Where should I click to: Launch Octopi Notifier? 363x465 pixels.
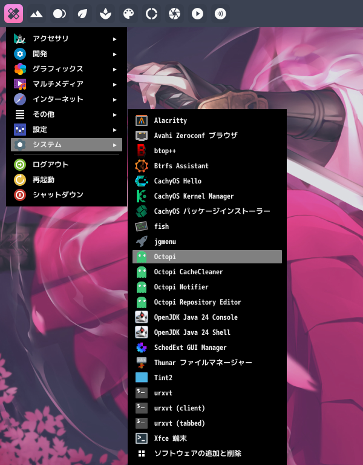(207, 287)
